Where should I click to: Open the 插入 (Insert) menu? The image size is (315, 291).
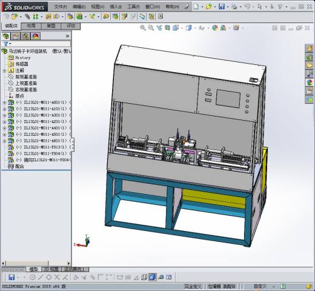click(116, 7)
